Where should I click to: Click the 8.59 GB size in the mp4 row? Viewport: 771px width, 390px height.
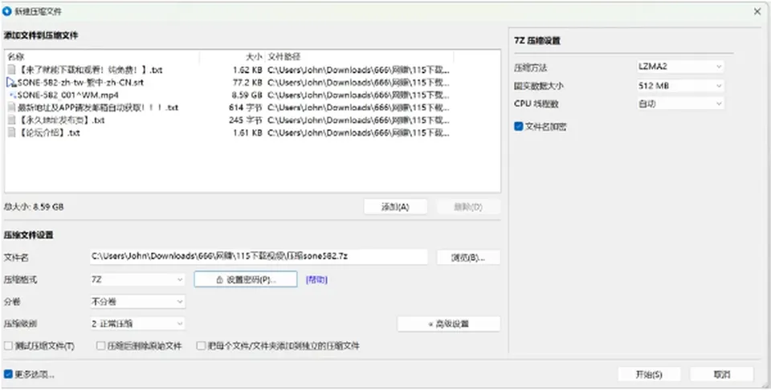coord(247,95)
